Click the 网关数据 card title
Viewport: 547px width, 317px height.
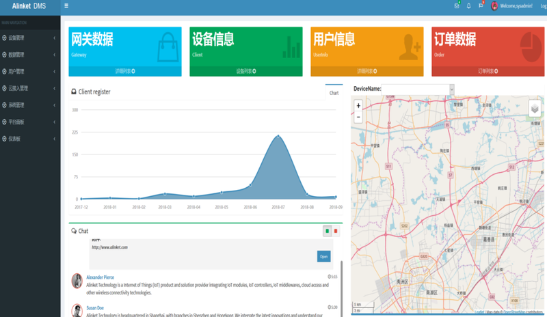pos(92,39)
